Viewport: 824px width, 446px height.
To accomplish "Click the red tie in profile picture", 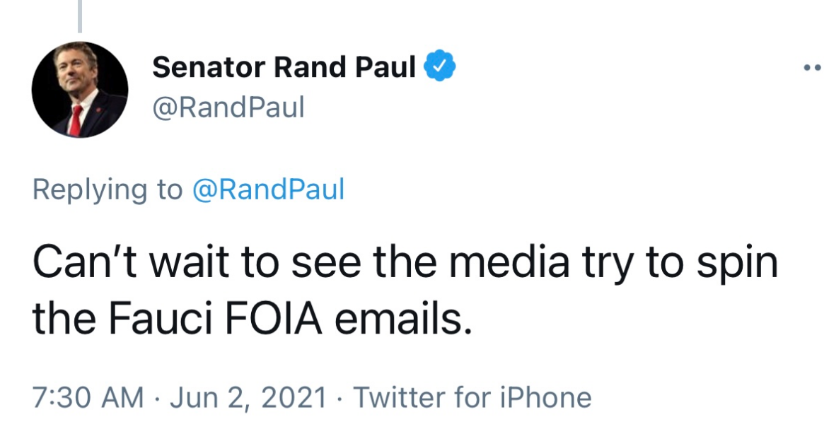I will click(x=75, y=120).
